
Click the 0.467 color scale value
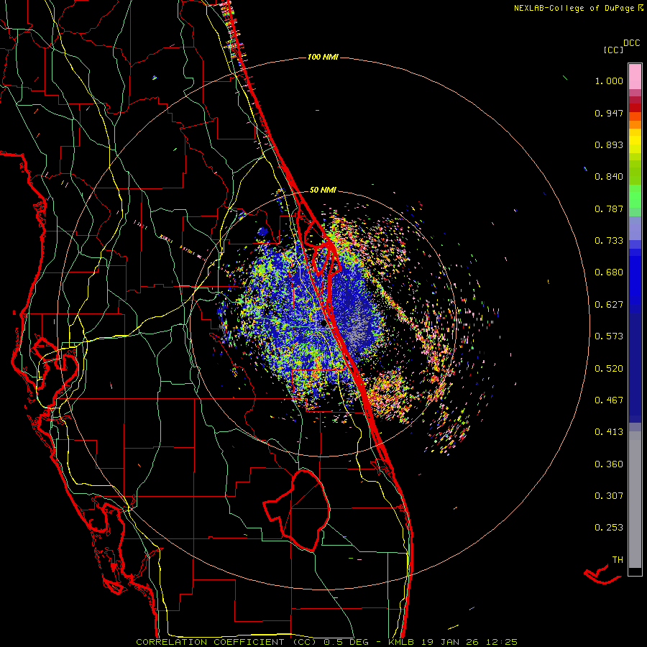coord(609,400)
